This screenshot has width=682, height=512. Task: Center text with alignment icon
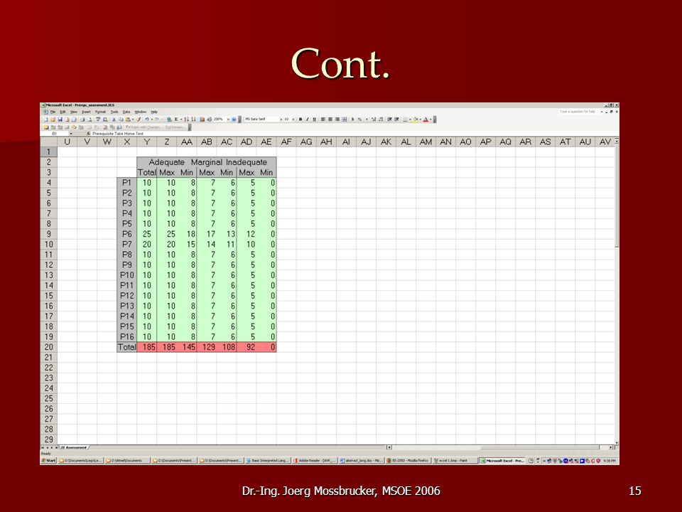pyautogui.click(x=330, y=119)
